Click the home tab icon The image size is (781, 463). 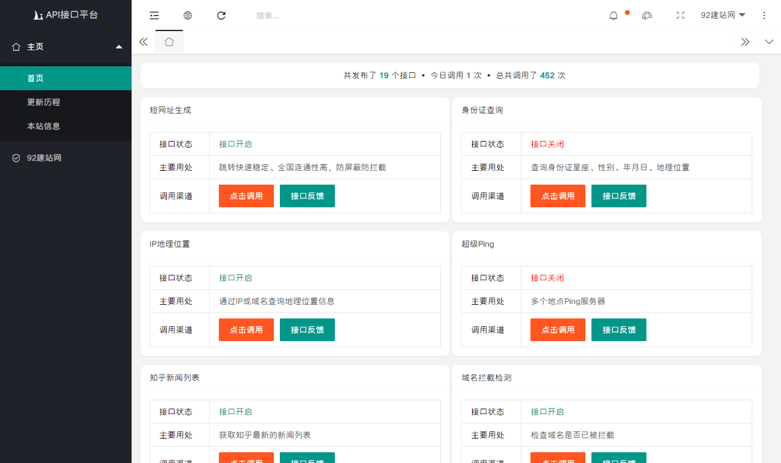coord(169,42)
